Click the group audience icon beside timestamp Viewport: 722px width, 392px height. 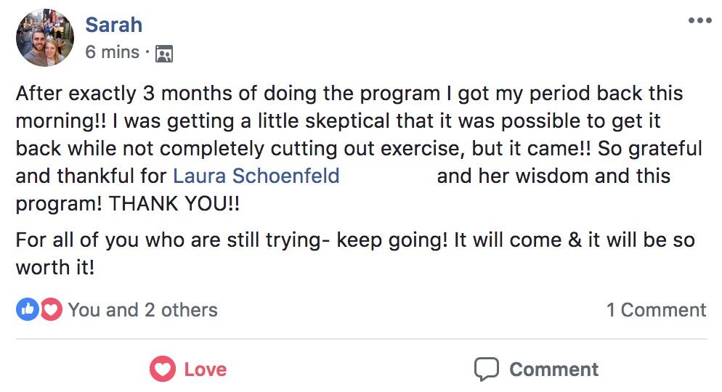click(164, 53)
